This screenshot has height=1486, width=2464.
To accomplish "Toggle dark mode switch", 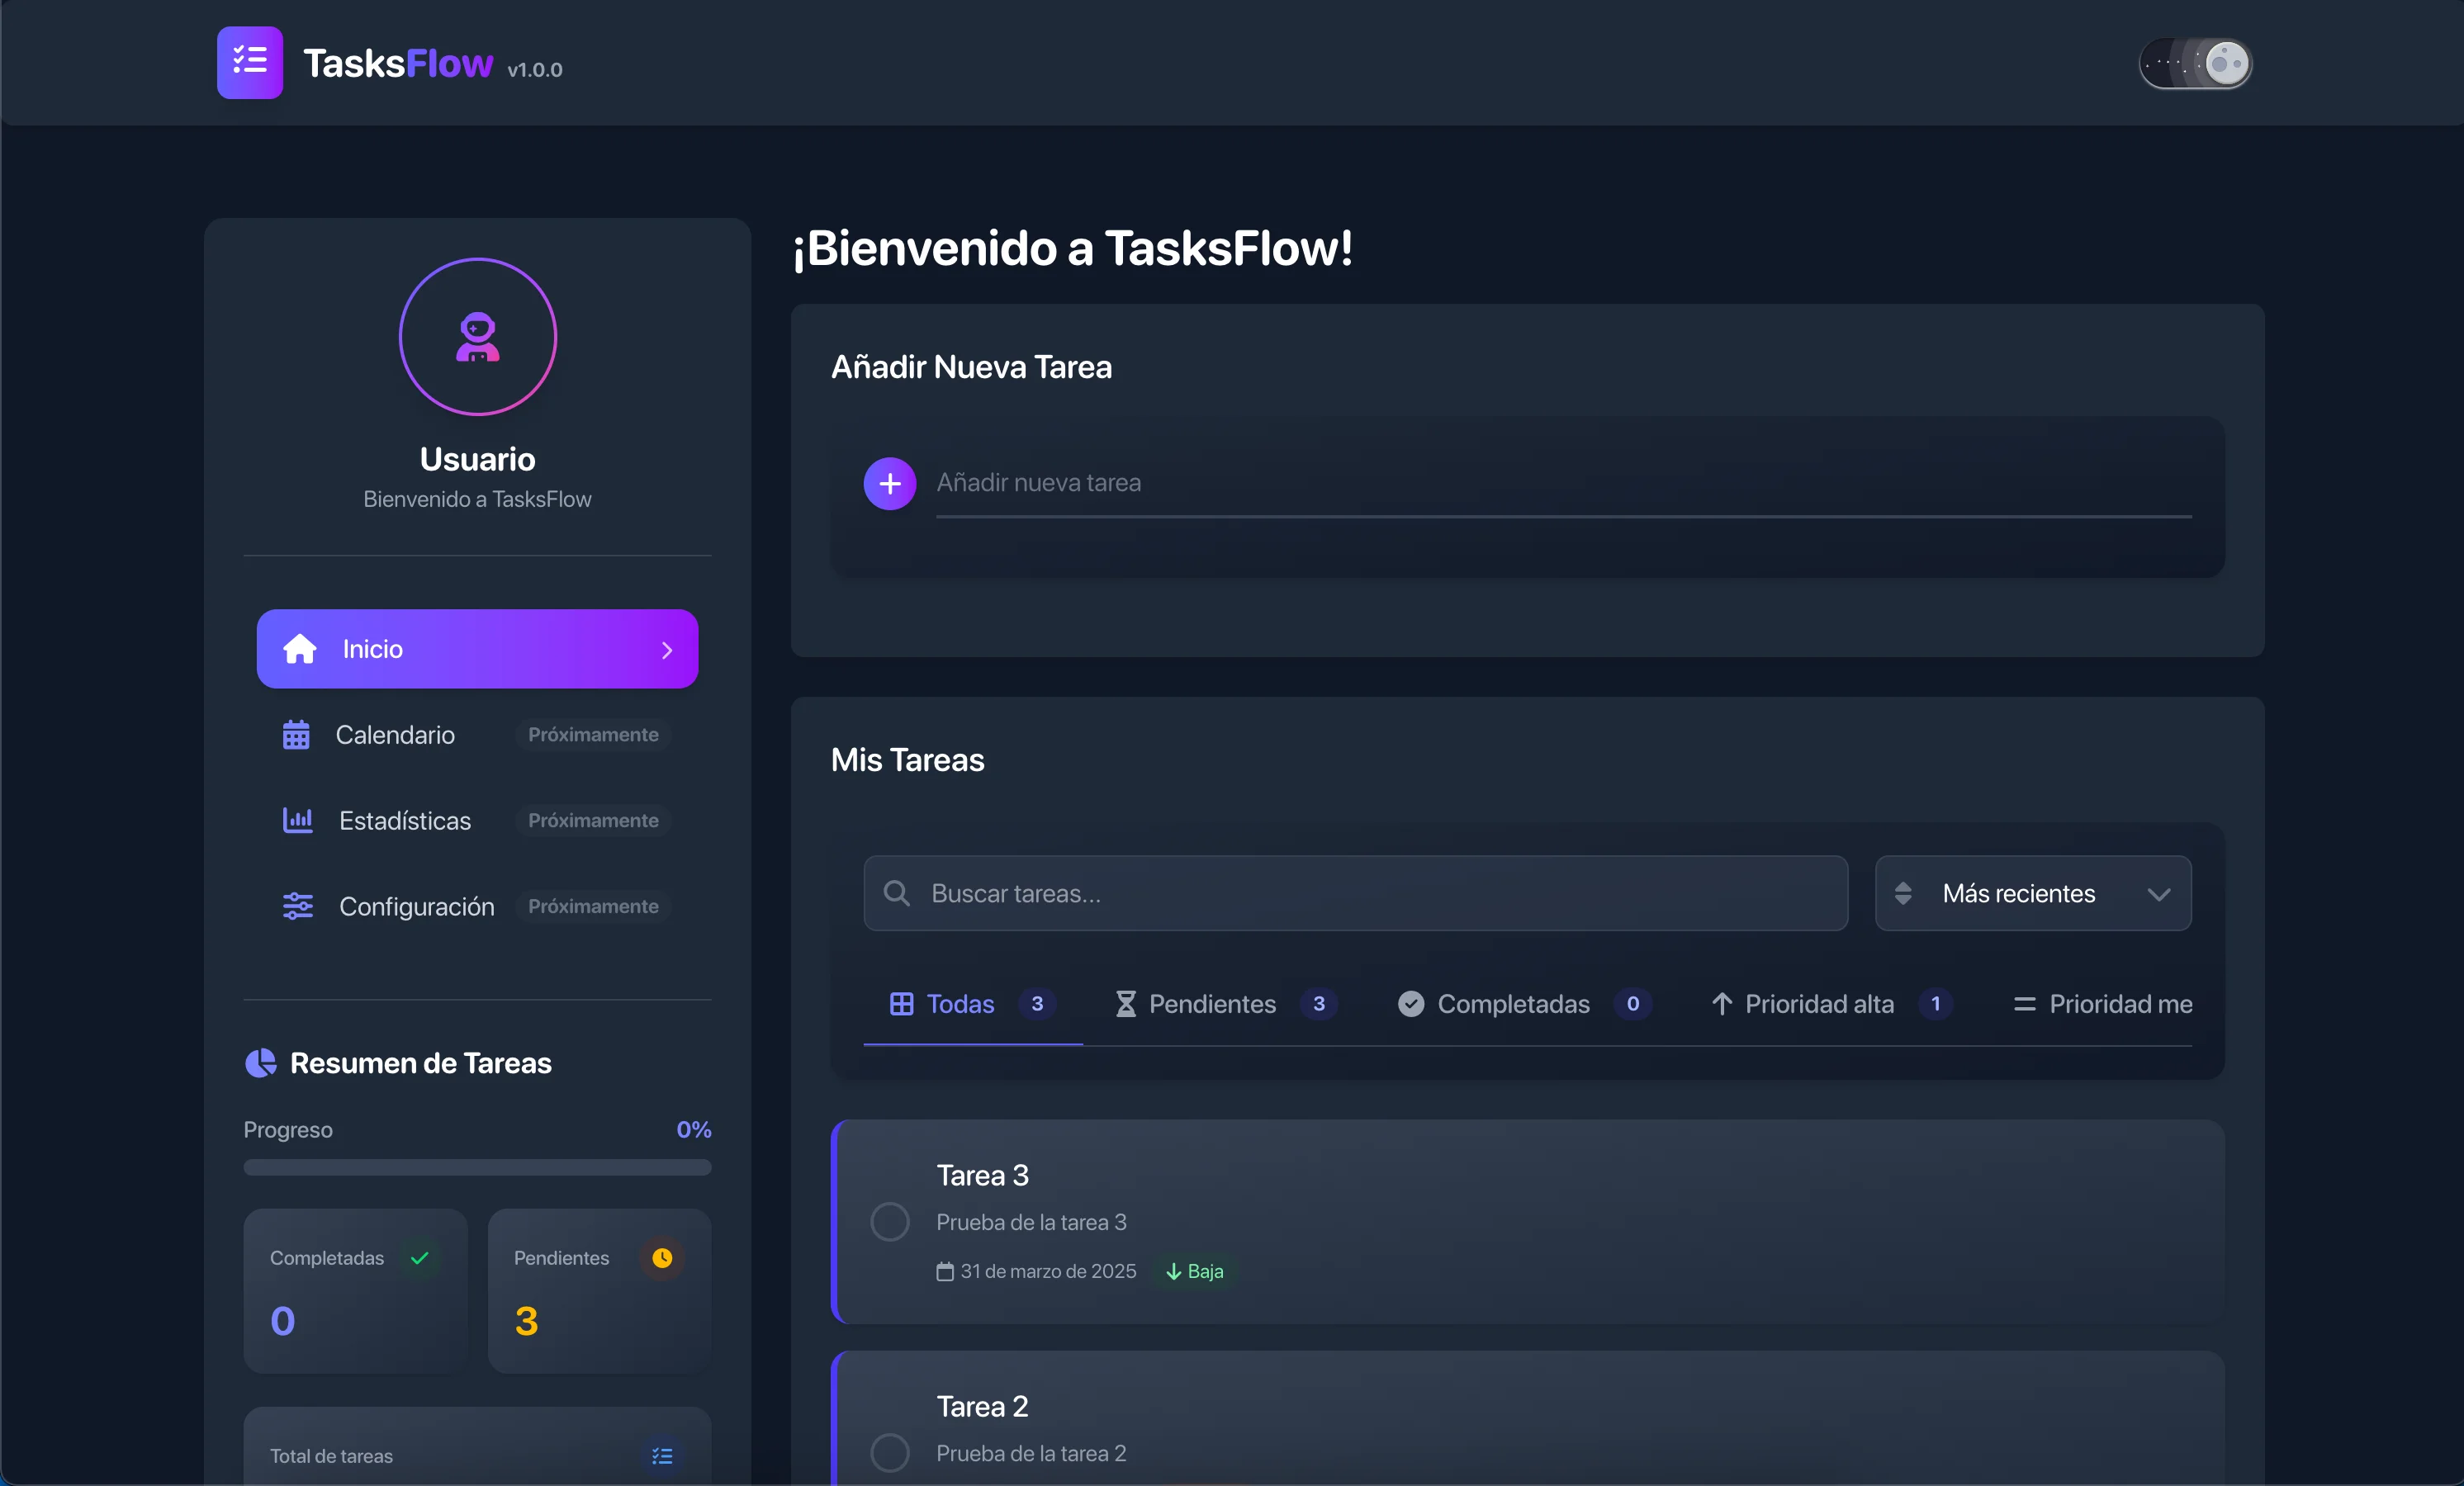I will (2194, 63).
